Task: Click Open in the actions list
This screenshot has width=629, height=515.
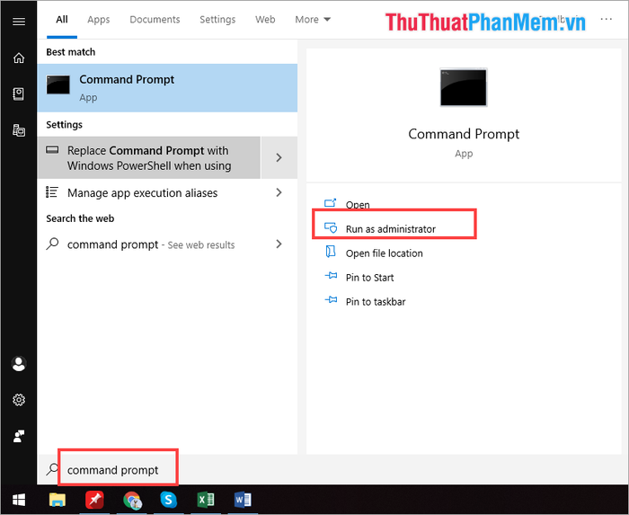Action: coord(358,205)
